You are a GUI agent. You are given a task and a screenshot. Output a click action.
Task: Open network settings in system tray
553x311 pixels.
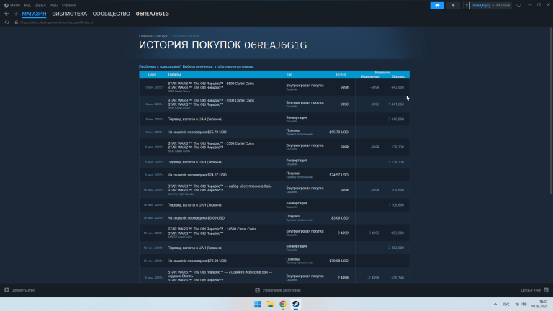point(517,305)
